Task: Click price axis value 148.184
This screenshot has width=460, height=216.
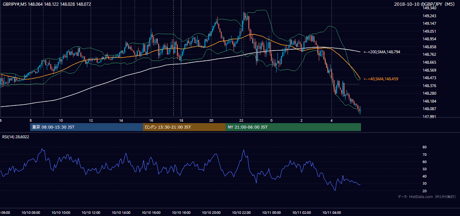Action: (x=429, y=101)
